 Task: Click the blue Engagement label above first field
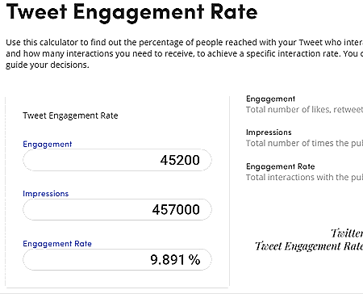[x=48, y=145]
